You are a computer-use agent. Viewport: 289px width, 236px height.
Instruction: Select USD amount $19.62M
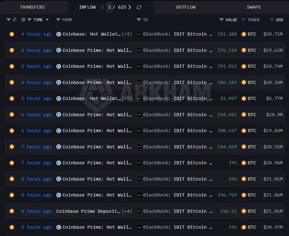click(273, 50)
